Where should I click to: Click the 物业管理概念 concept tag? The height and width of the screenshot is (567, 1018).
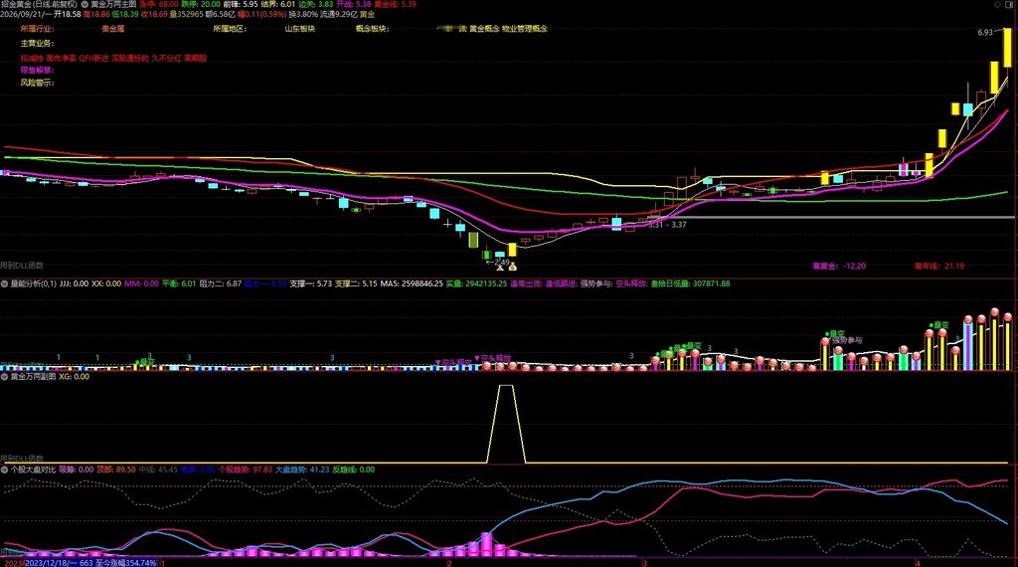[525, 29]
